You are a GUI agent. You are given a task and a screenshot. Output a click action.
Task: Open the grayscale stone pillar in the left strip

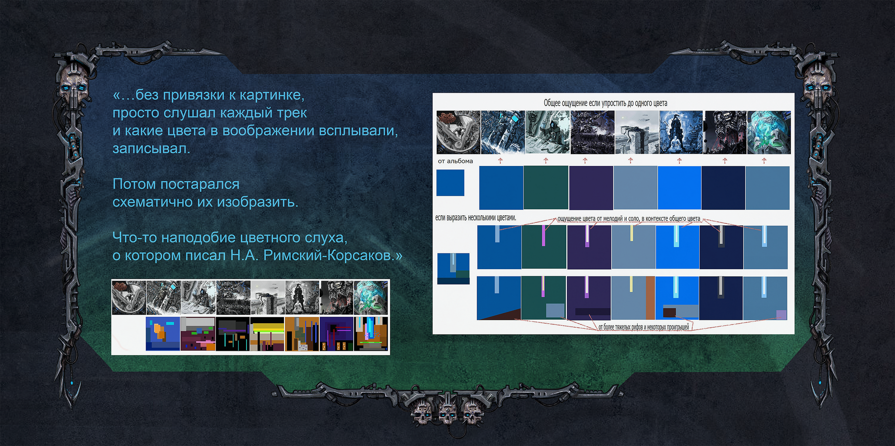point(268,297)
